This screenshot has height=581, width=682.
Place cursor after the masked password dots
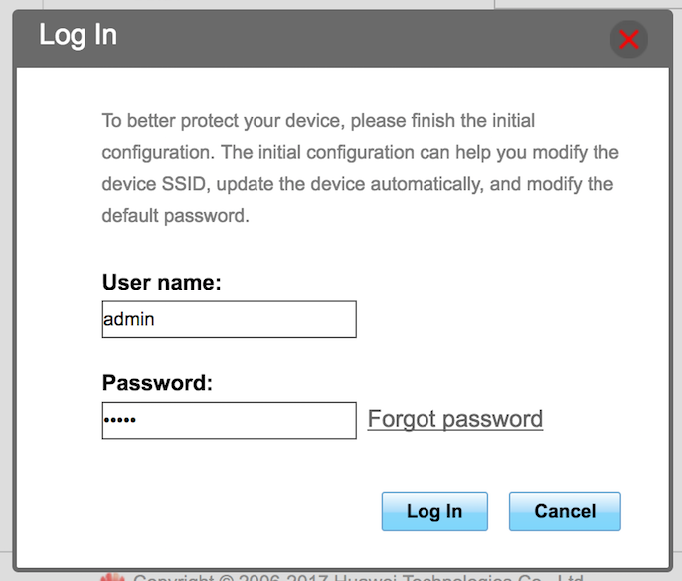coord(137,421)
